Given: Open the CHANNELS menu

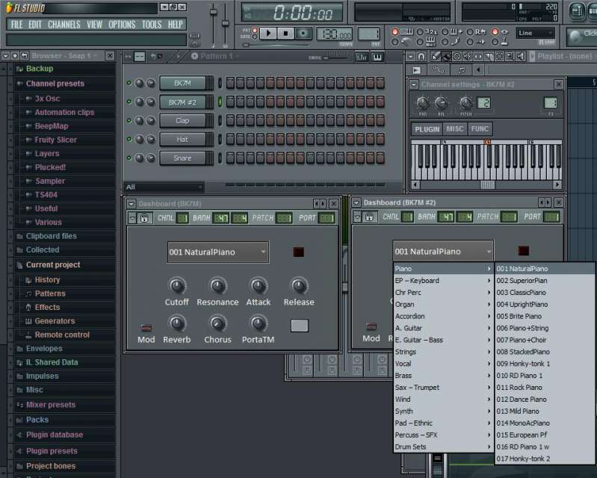Looking at the screenshot, I should point(64,25).
